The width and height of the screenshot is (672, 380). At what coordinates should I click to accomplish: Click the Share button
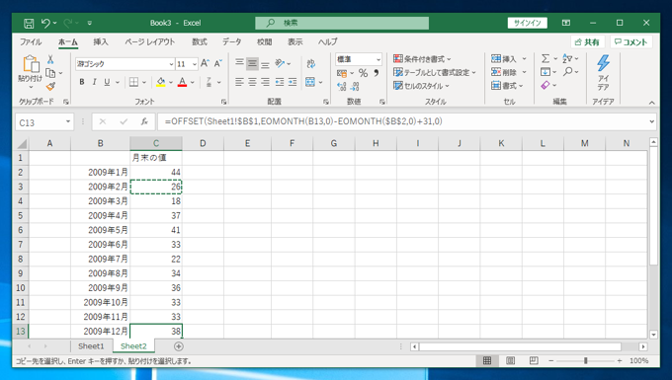coord(587,41)
